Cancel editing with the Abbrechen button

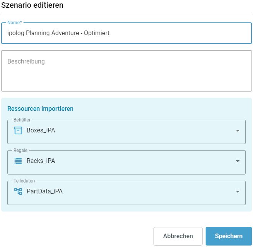[x=178, y=236]
